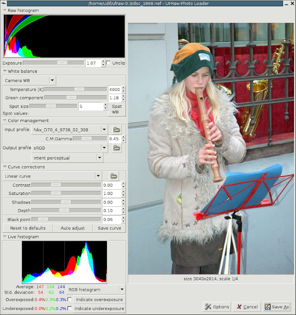Click Reset to defaults

point(28,228)
